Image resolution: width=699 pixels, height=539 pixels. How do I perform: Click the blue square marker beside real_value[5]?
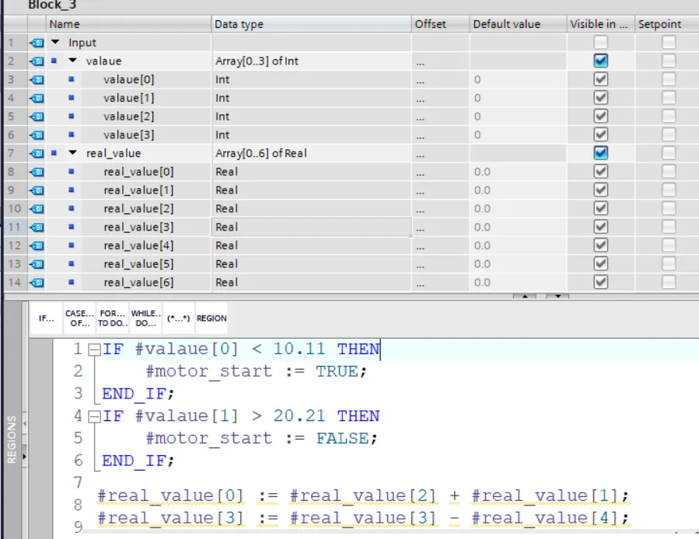click(x=72, y=264)
